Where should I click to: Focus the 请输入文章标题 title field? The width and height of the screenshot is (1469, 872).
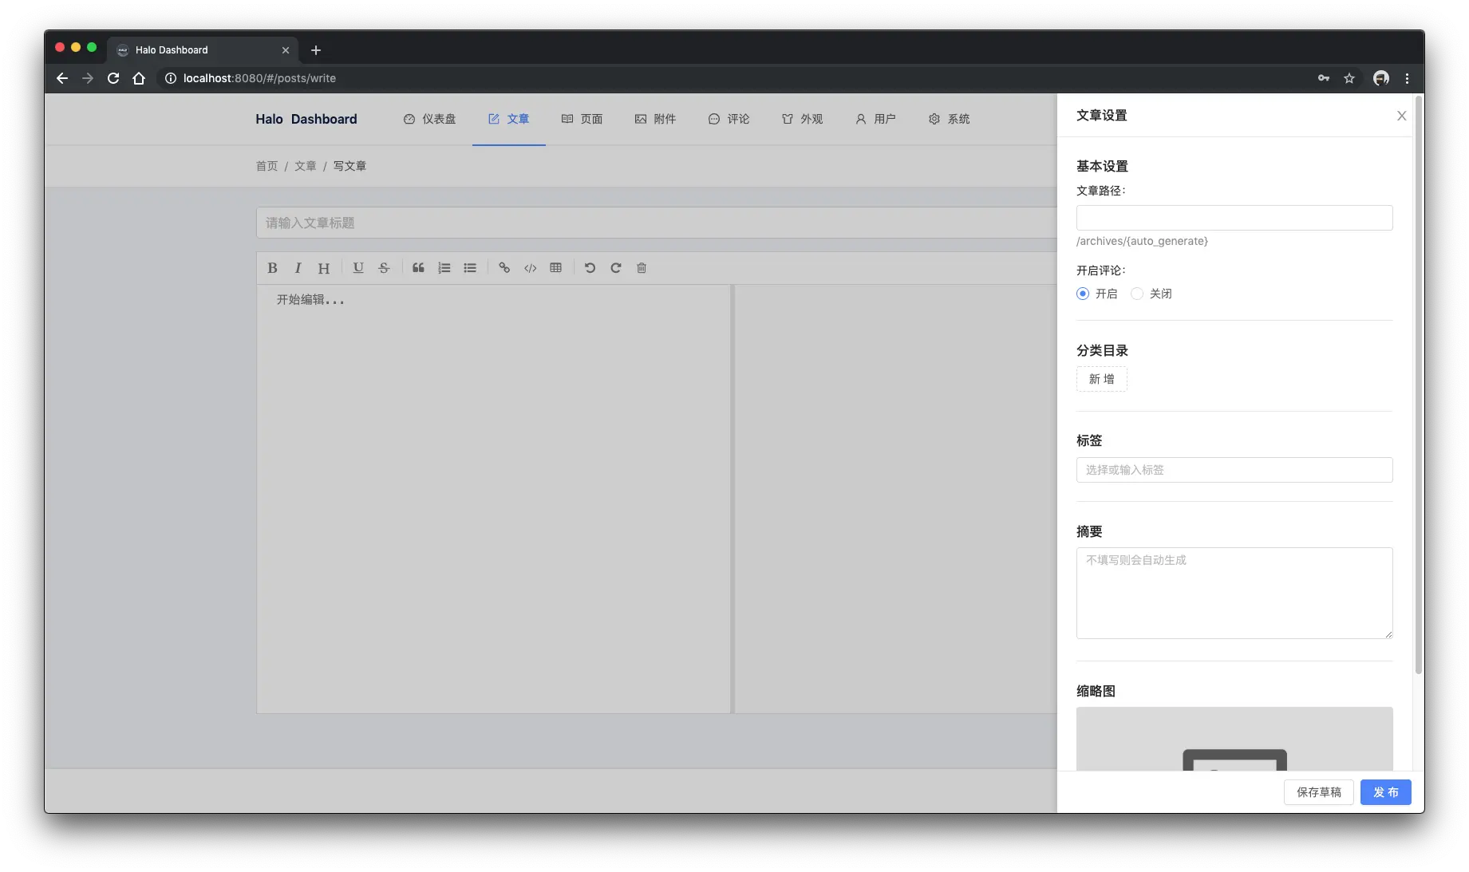tap(657, 223)
